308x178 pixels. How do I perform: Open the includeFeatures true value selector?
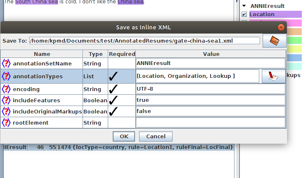[x=210, y=100]
